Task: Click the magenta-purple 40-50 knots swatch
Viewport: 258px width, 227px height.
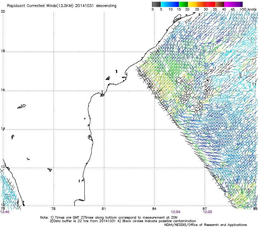Action: 233,4
